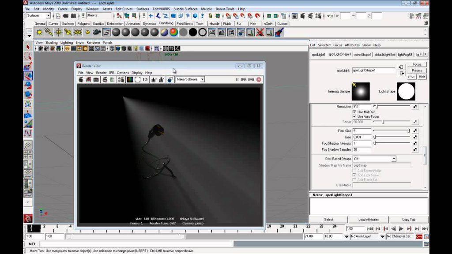Screen dimensions: 452x254
Task: Toggle Add Light Name checkbox
Action: click(x=354, y=175)
